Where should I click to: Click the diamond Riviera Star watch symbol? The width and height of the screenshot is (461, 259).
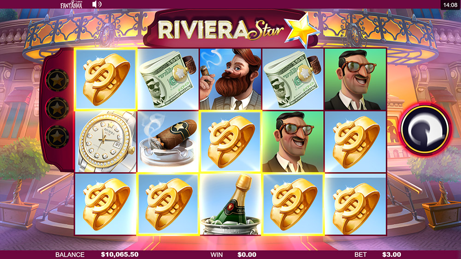tap(106, 141)
